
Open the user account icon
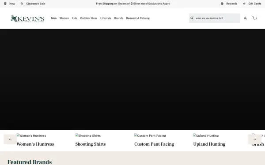(x=245, y=18)
